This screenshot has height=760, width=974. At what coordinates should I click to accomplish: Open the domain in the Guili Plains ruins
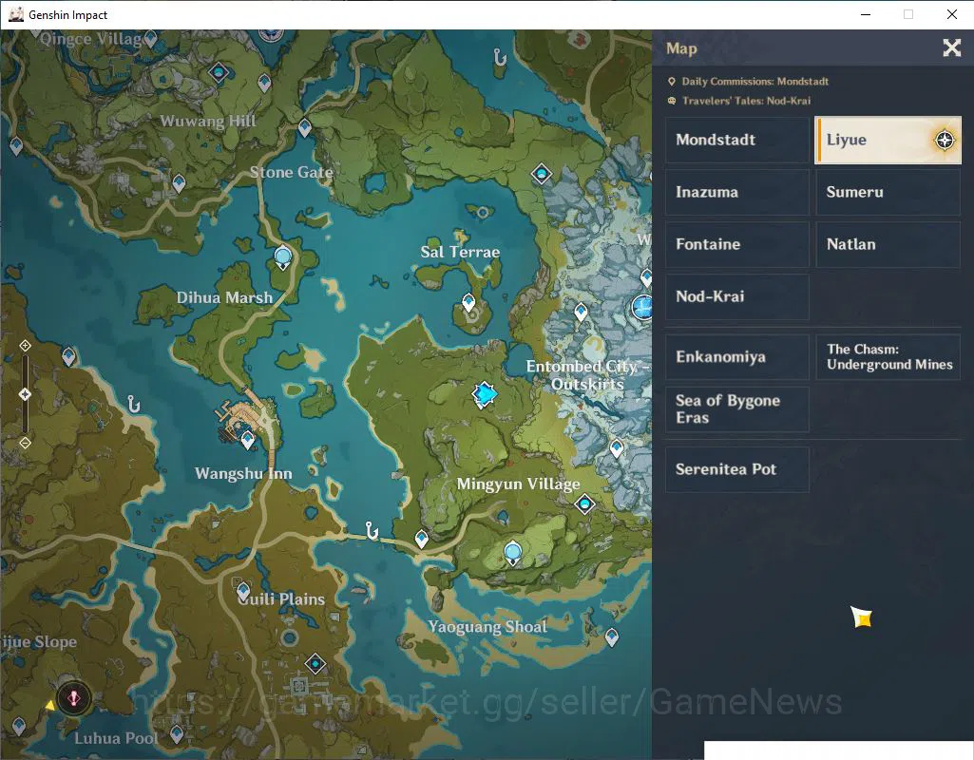[315, 664]
